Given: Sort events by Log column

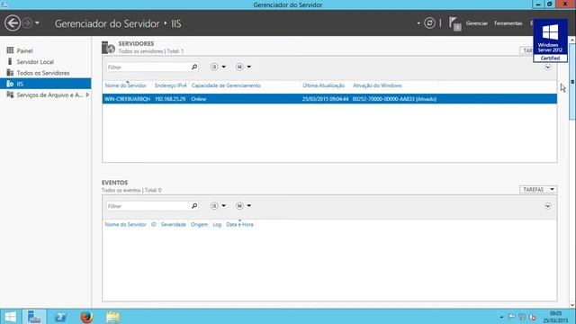Looking at the screenshot, I should pos(217,224).
